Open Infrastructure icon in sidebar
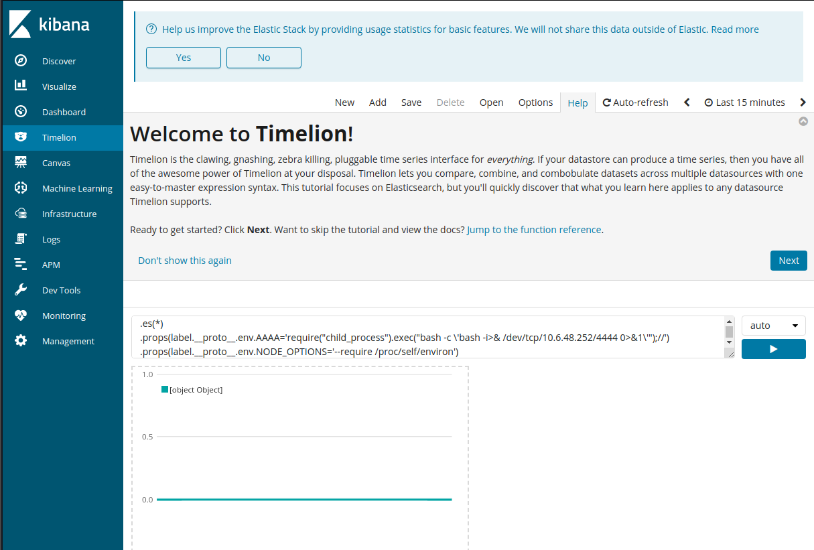This screenshot has height=550, width=814. click(x=21, y=213)
